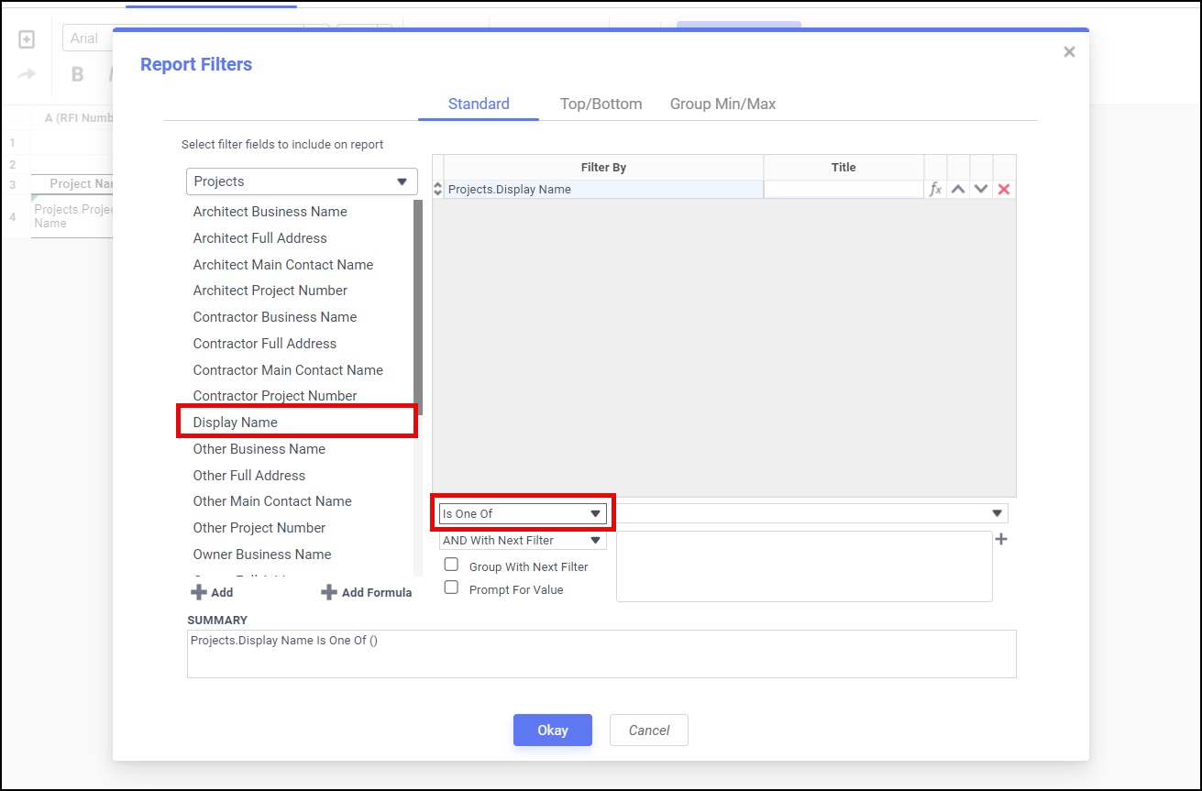Move filter up with arrow icon
Image resolution: width=1202 pixels, height=791 pixels.
tap(958, 190)
